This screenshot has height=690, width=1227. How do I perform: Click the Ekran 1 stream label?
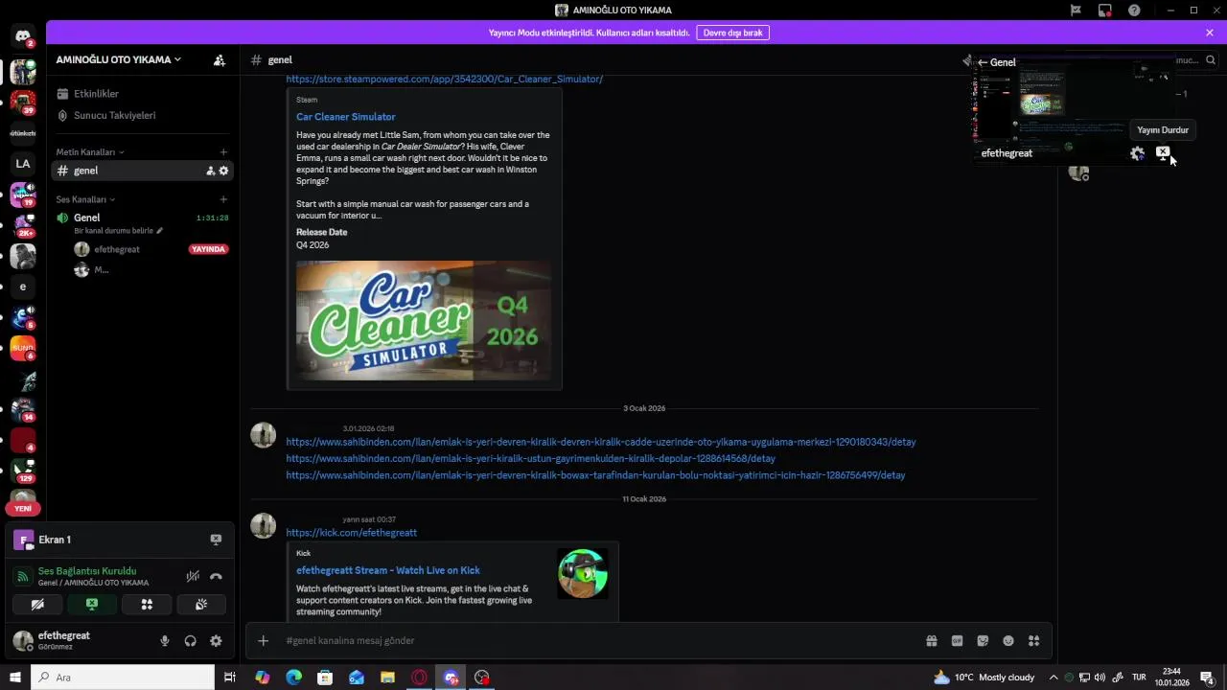pyautogui.click(x=55, y=540)
